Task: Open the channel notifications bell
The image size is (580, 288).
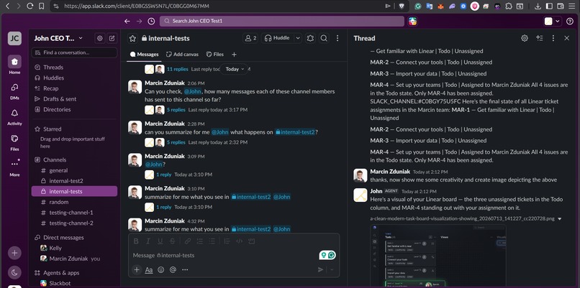Action: [x=310, y=38]
